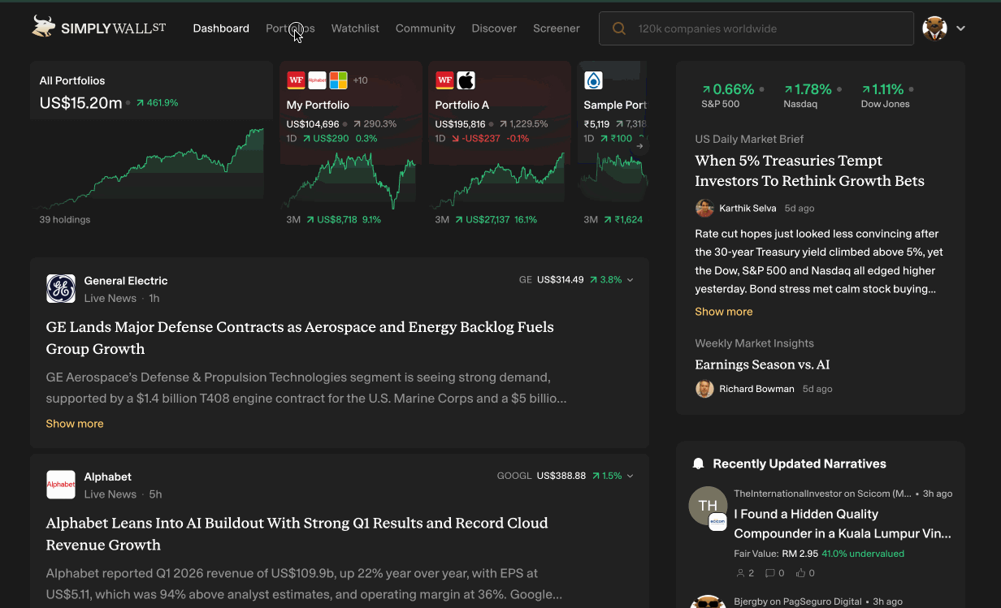Open the GE Lands Major Defense Contracts headline
The image size is (1001, 608).
click(x=300, y=338)
